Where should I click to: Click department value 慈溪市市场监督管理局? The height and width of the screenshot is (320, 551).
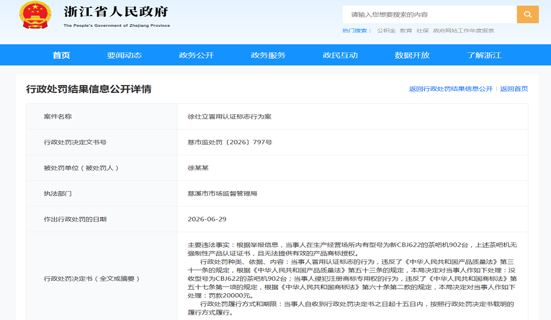pyautogui.click(x=222, y=194)
